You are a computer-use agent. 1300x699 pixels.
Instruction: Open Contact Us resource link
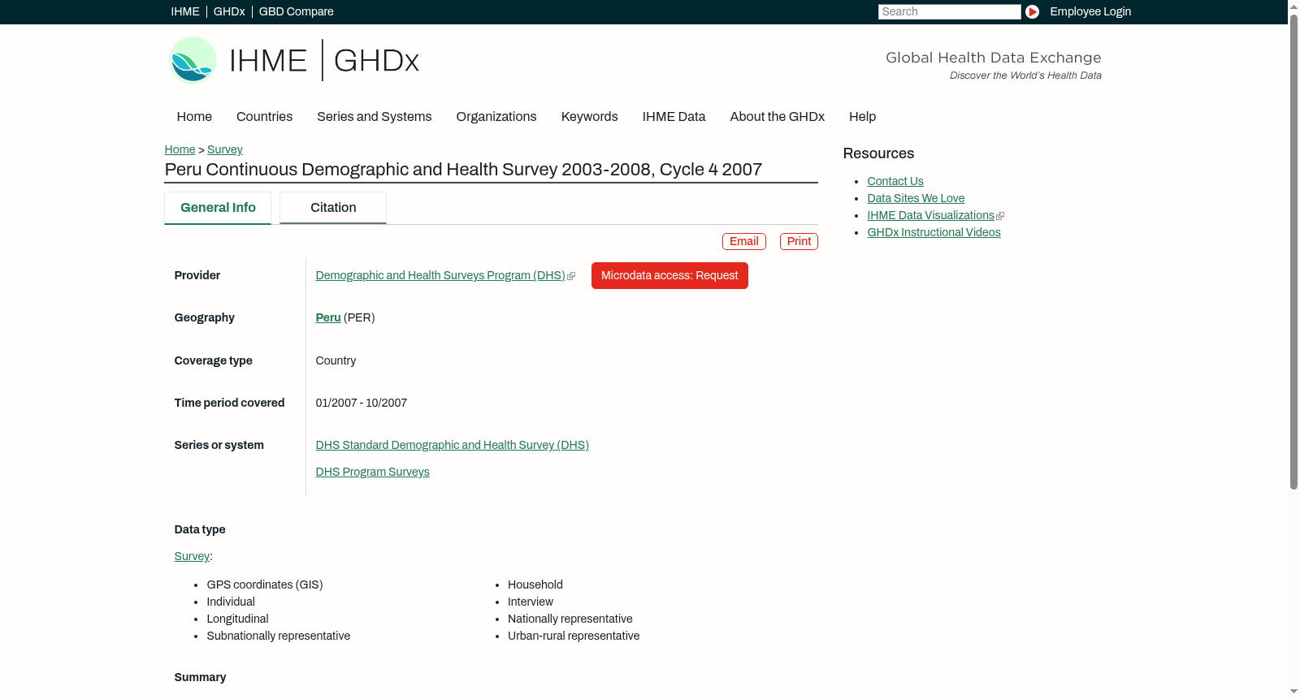(895, 181)
